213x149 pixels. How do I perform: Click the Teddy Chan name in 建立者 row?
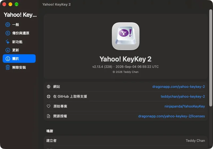coord(195,140)
